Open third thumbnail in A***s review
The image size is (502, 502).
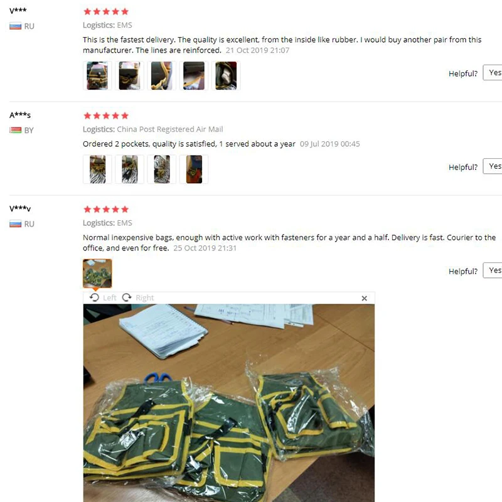[x=162, y=169]
